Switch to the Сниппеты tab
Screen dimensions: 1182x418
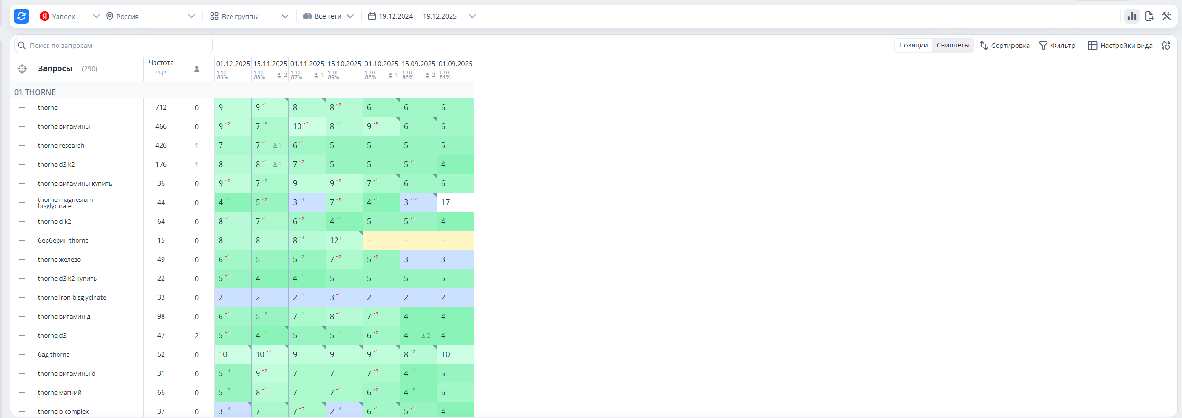click(x=953, y=45)
